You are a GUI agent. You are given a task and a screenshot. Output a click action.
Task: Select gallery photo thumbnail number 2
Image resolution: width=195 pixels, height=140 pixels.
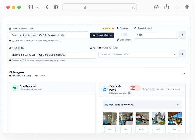[126, 118]
